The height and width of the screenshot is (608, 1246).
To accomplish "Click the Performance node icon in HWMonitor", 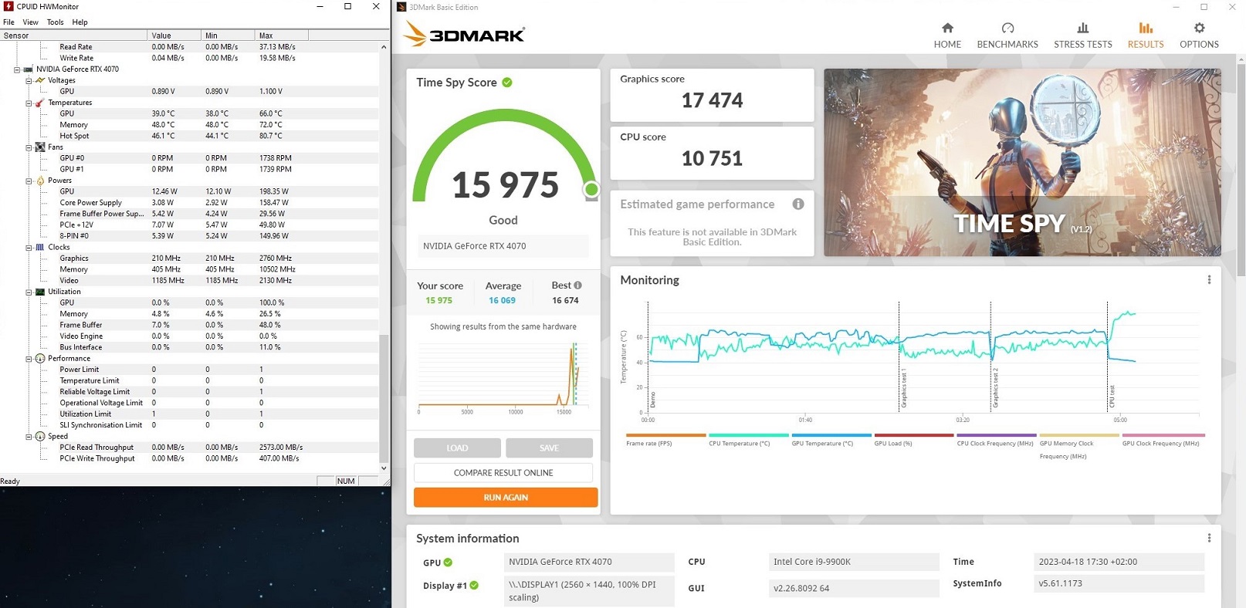I will pos(40,358).
